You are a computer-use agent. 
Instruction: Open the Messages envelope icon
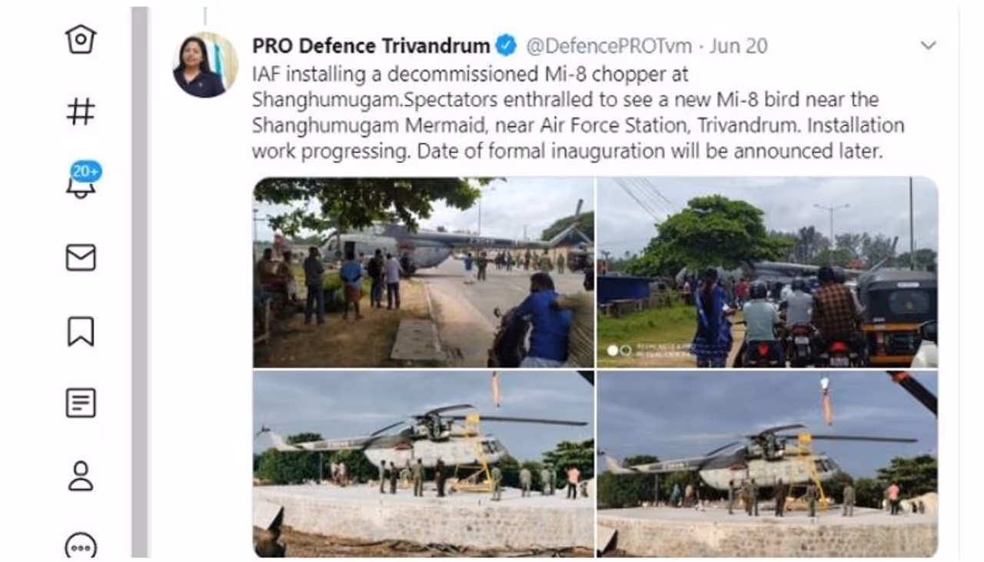click(81, 258)
